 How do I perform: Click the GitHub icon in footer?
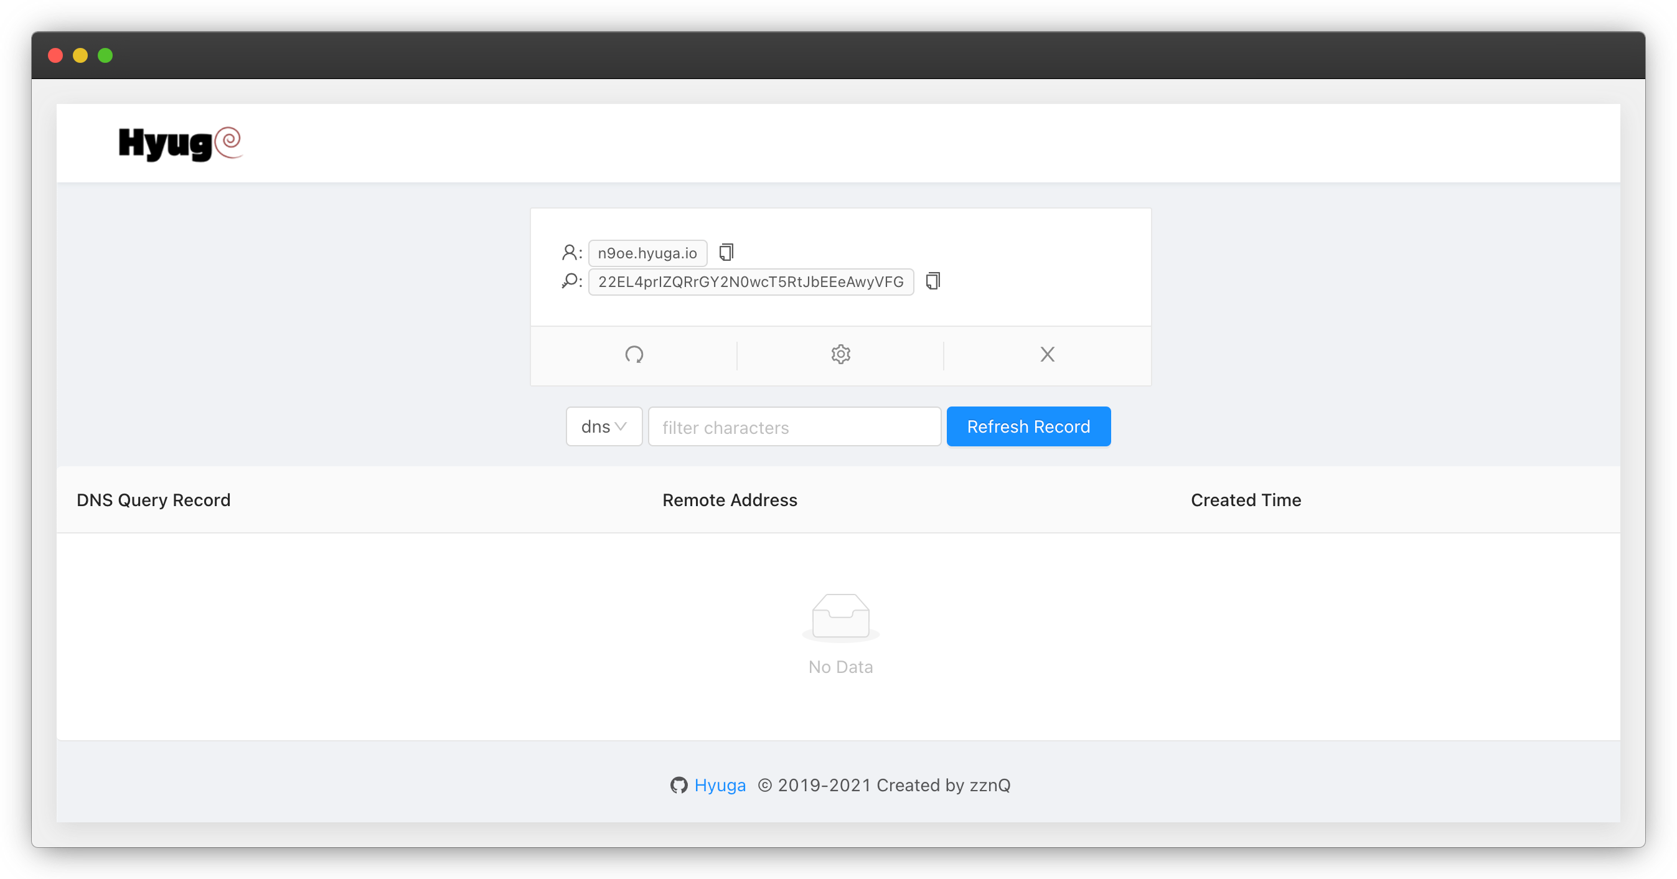tap(679, 785)
